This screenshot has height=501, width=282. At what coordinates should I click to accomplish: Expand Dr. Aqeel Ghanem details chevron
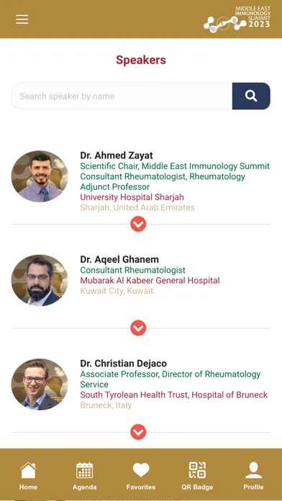pos(138,328)
